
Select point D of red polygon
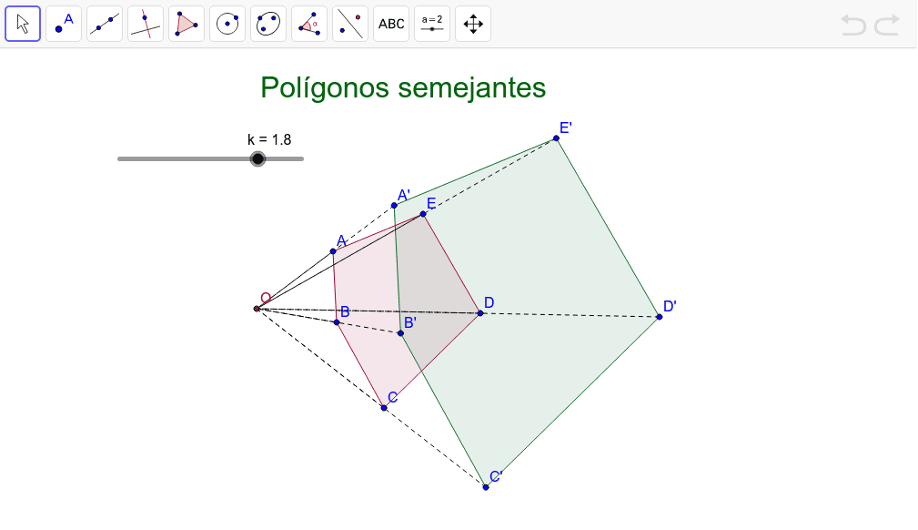[480, 313]
